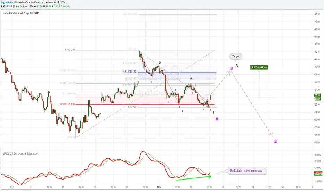This screenshot has width=324, height=191.
Task: Open the bigrediska author profile link
Action: click(7, 2)
